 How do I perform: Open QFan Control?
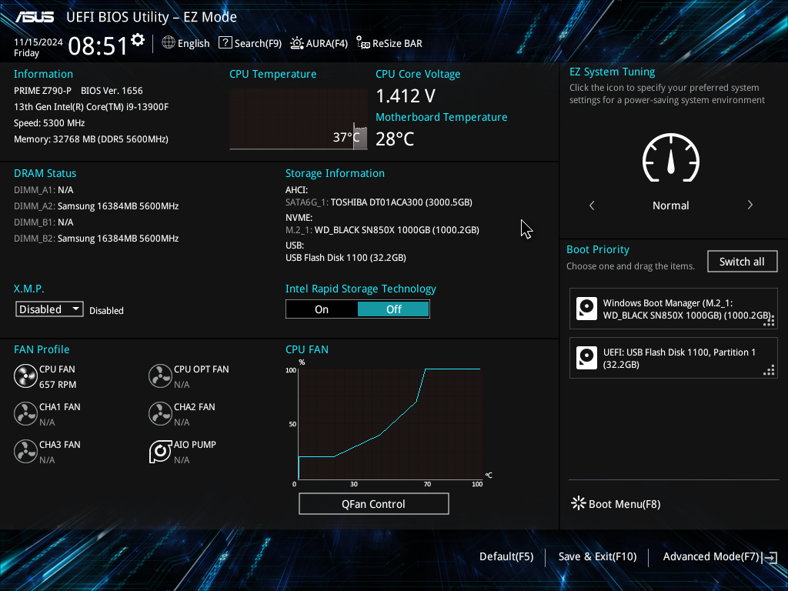pos(373,503)
